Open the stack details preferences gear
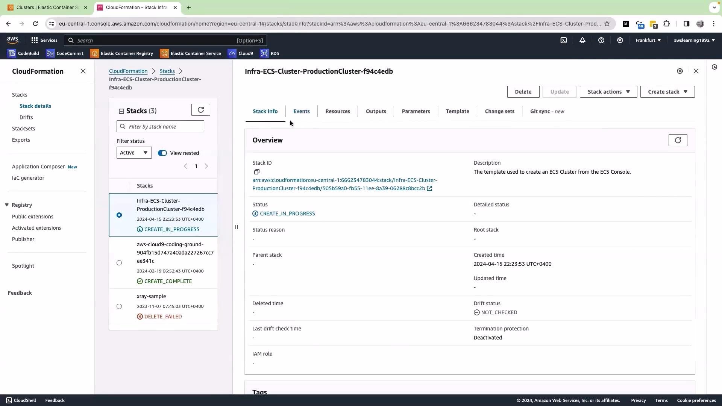The image size is (722, 406). coord(680,71)
